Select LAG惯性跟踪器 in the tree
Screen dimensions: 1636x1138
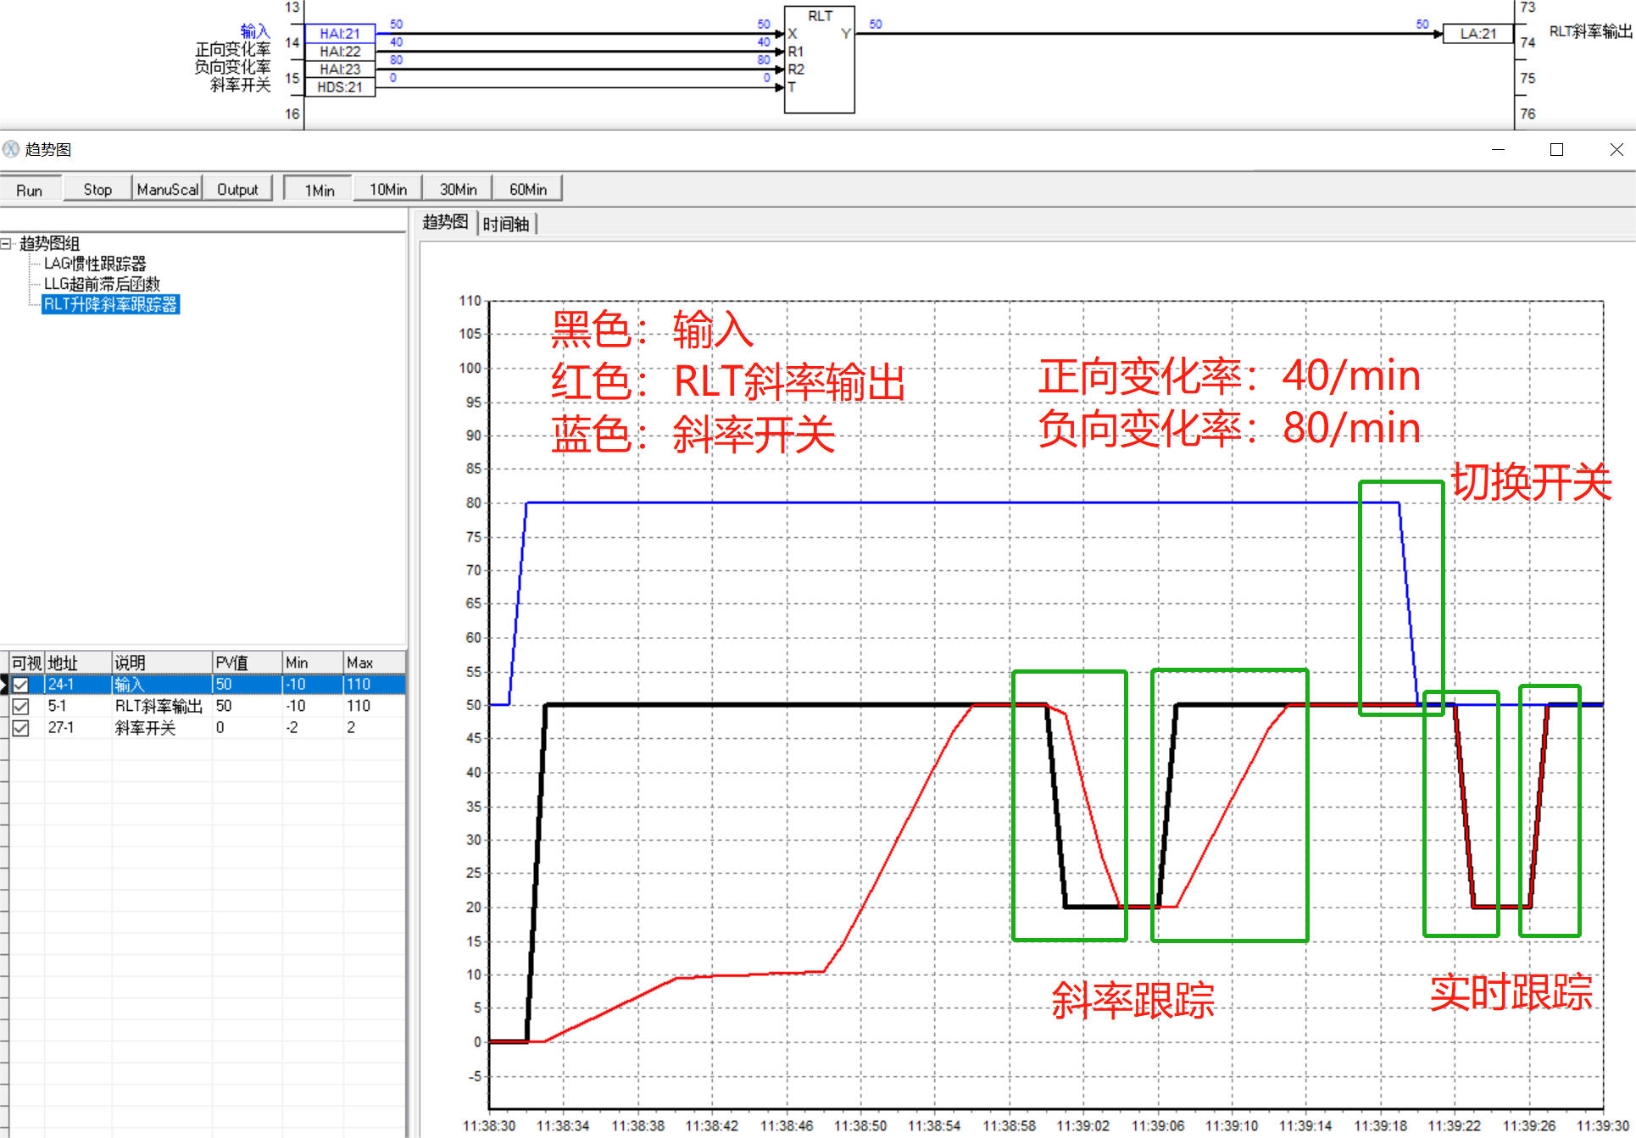pos(95,264)
